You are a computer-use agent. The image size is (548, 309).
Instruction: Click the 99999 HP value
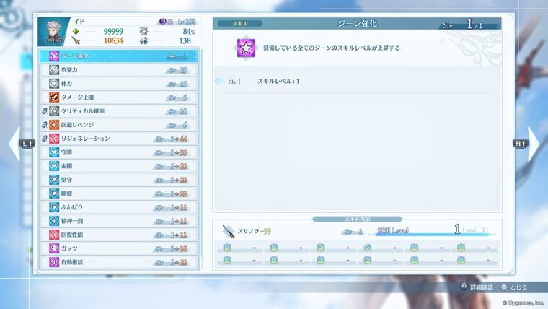point(113,32)
